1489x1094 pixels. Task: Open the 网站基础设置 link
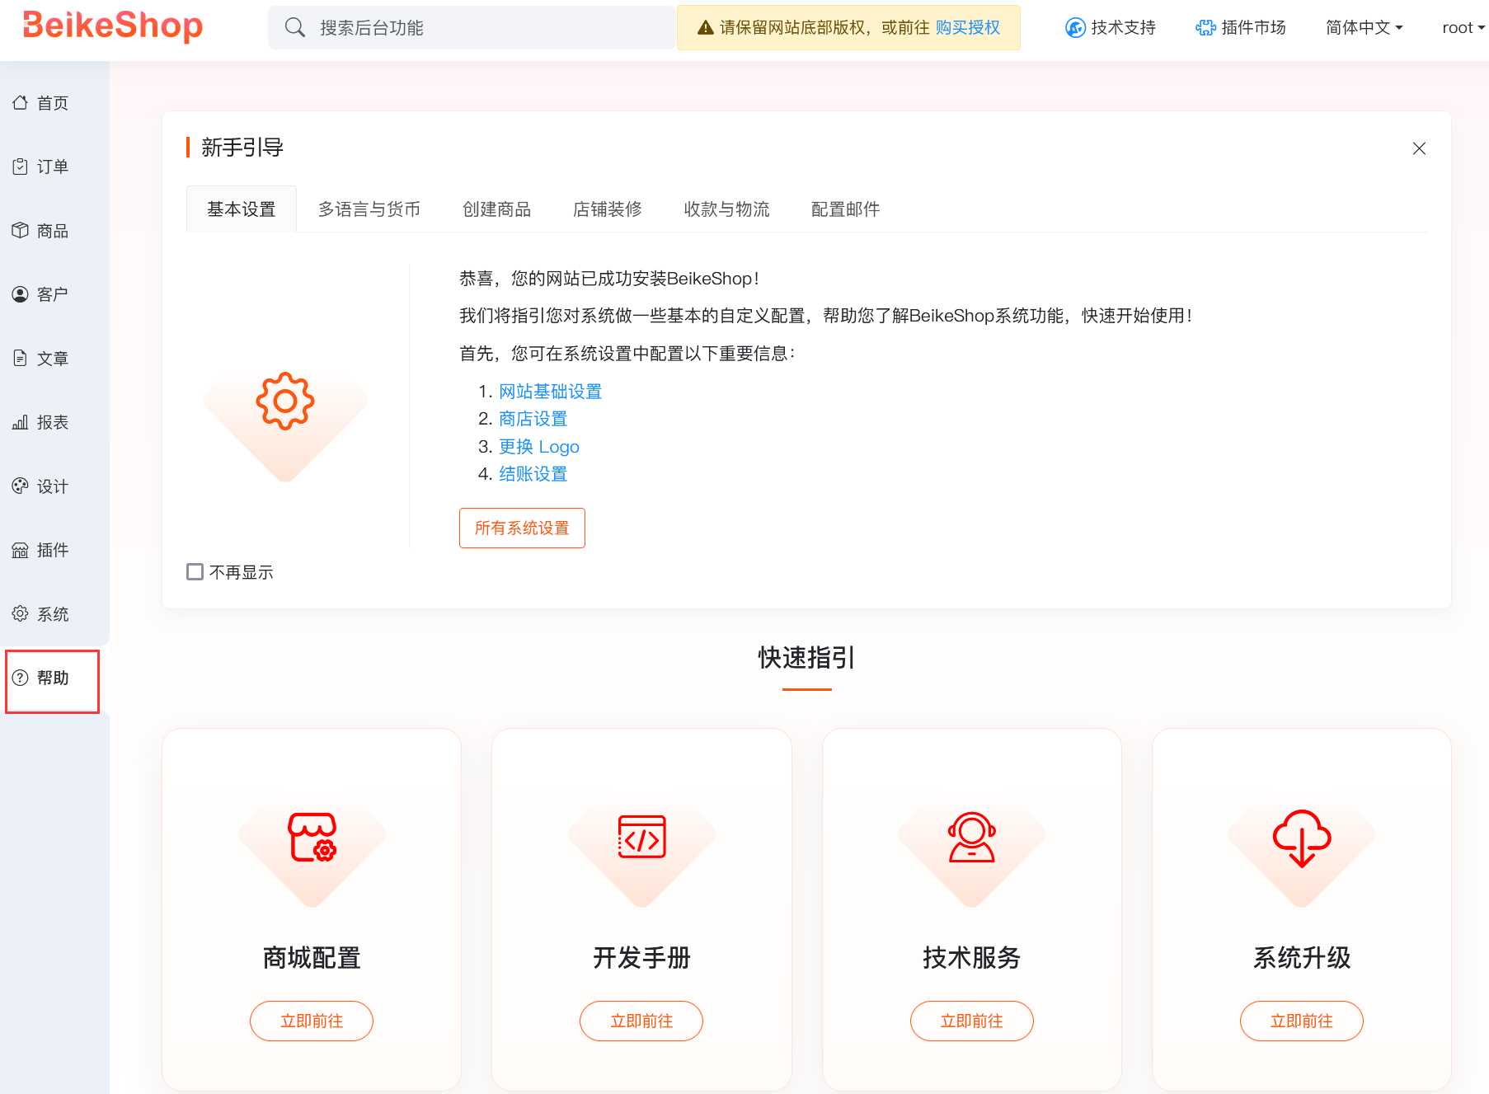coord(550,392)
